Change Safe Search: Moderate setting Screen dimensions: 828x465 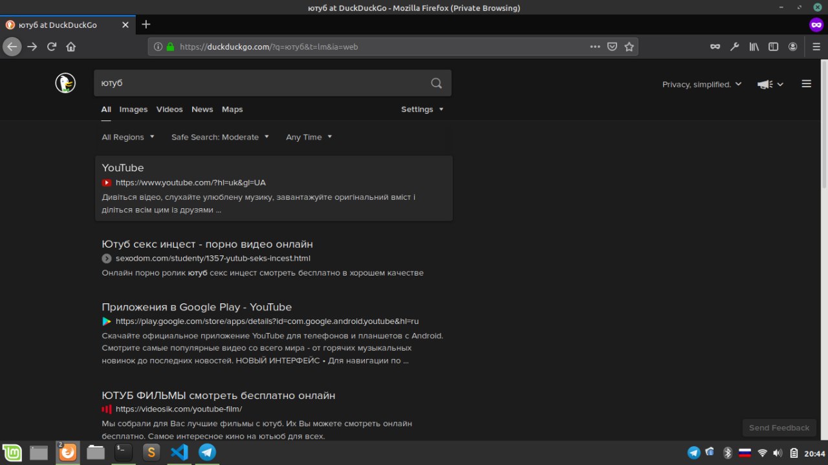(220, 137)
